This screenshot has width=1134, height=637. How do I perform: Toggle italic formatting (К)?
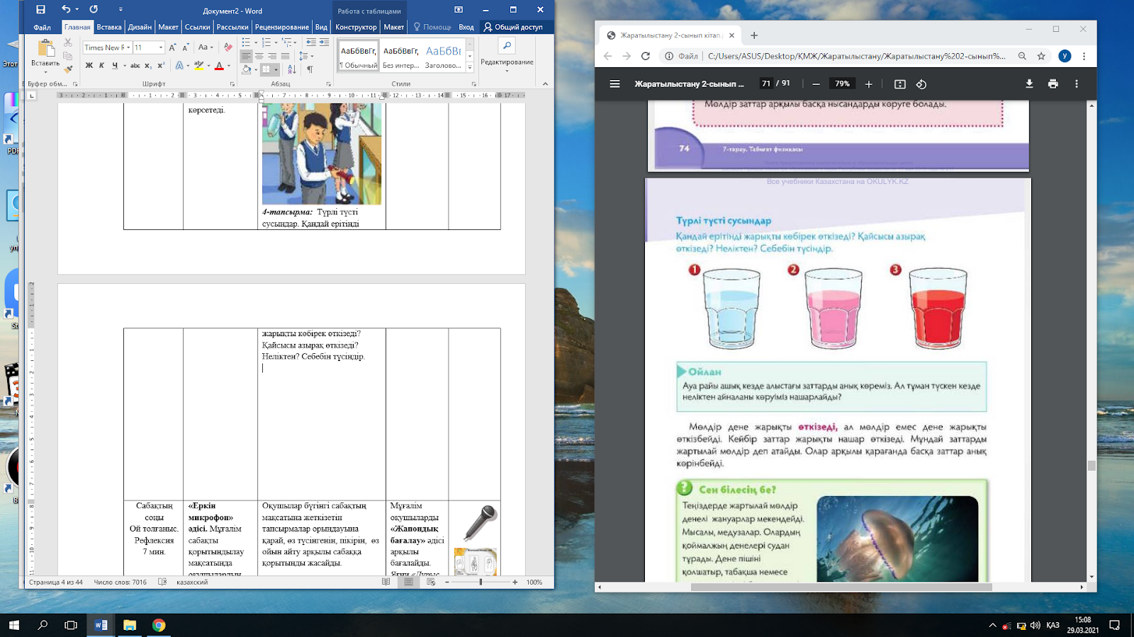[101, 66]
